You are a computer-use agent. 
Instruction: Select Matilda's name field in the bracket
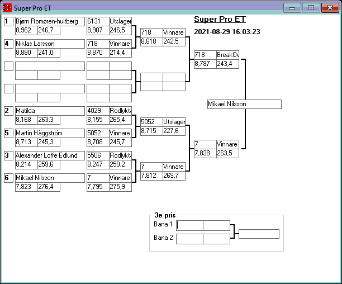point(50,111)
